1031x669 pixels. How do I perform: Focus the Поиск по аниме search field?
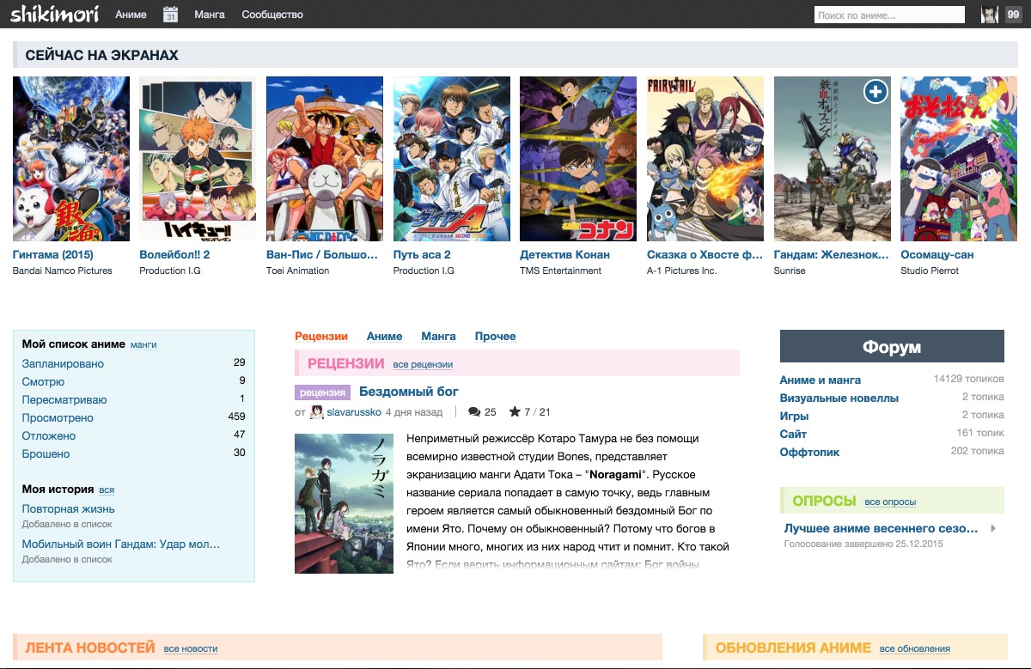click(889, 15)
